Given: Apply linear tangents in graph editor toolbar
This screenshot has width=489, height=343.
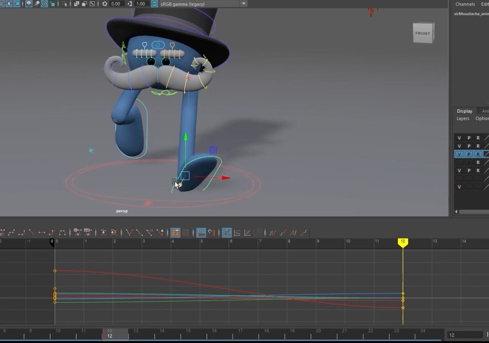Looking at the screenshot, I should (x=31, y=232).
